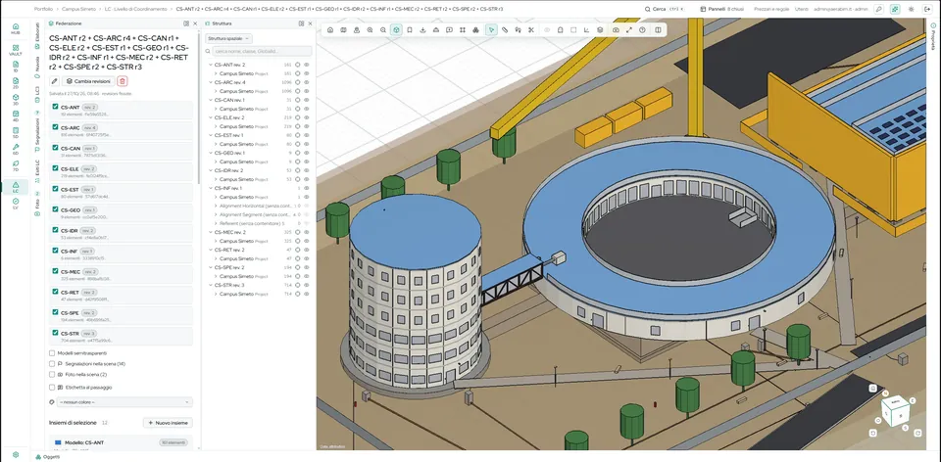
Task: Uncheck the CS-ARC model checkbox
Action: pyautogui.click(x=55, y=127)
